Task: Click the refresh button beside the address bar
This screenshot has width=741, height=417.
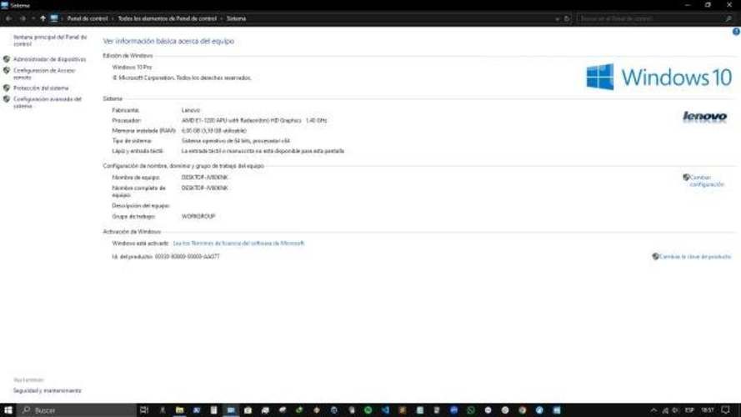Action: [x=568, y=18]
